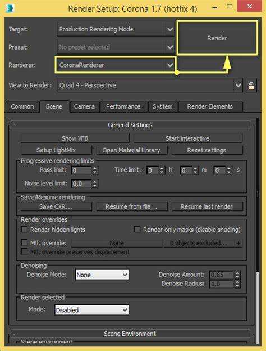The width and height of the screenshot is (266, 351).
Task: Click the Time limit minutes spinner arrows
Action: (195, 170)
